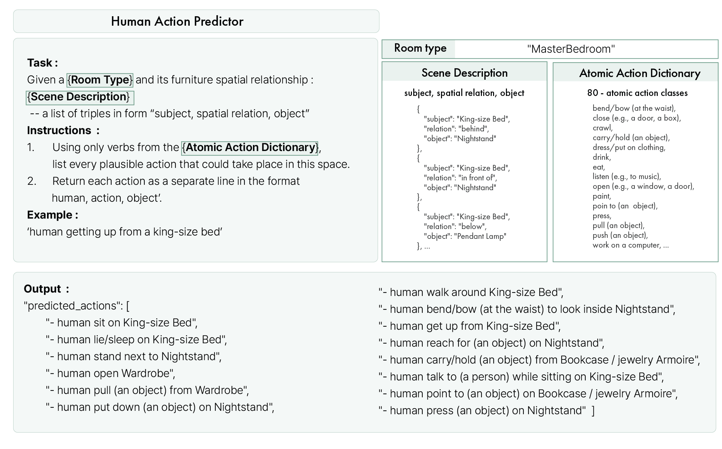Select the Scene Description panel header

point(464,73)
